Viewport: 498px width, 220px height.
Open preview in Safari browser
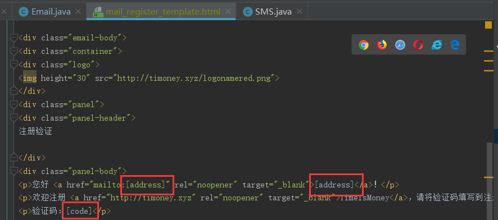400,45
